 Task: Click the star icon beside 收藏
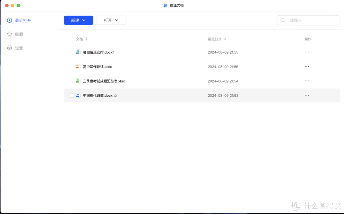[x=9, y=34]
